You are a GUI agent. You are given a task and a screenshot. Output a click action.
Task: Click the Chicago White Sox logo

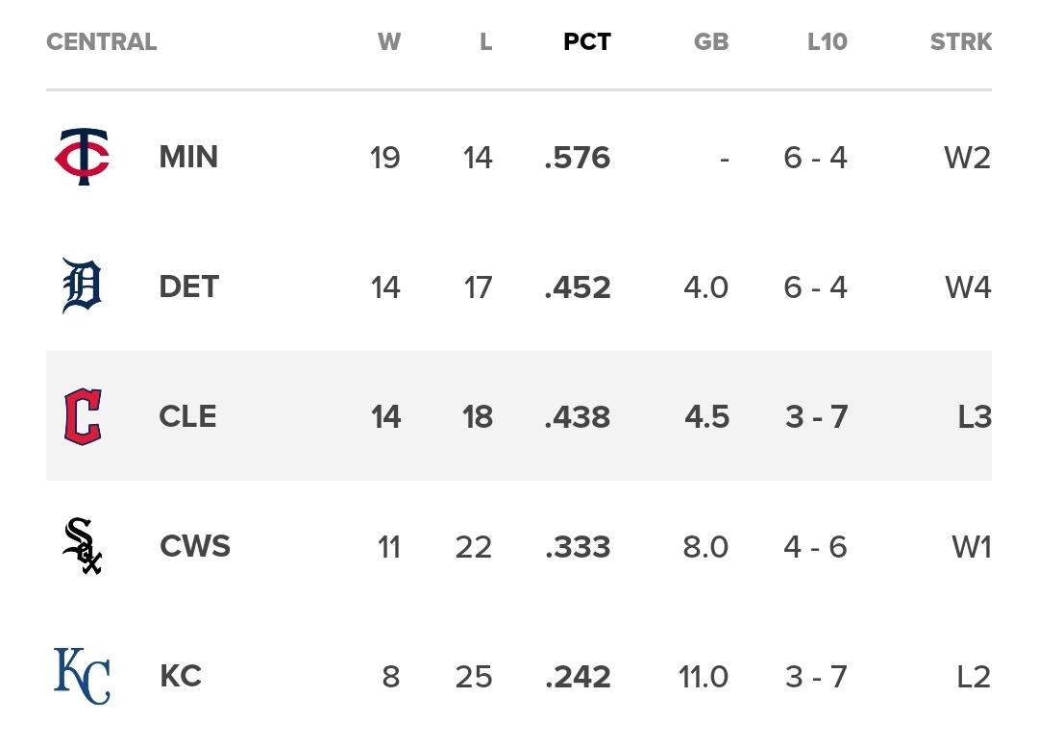[x=83, y=546]
